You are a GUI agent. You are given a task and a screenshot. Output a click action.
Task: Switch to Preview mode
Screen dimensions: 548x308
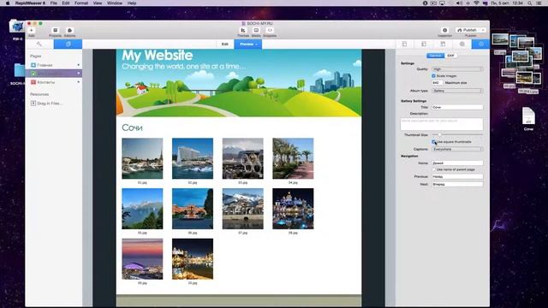(x=248, y=44)
